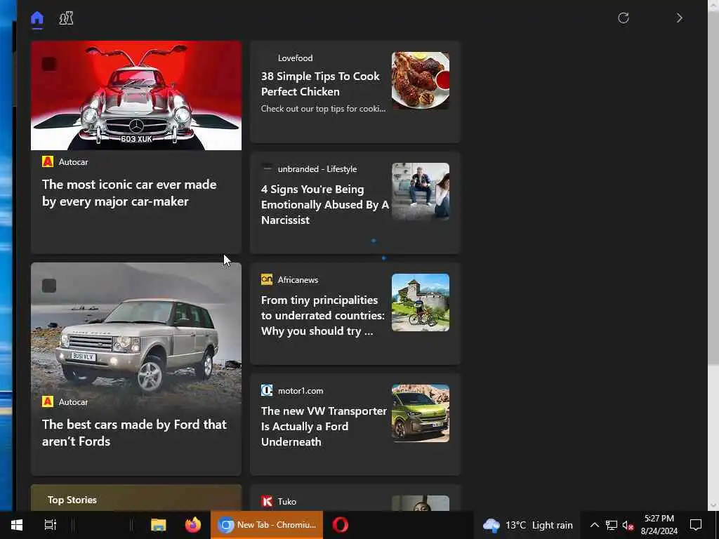Viewport: 719px width, 539px height.
Task: Launch File Explorer from the taskbar
Action: pyautogui.click(x=159, y=525)
